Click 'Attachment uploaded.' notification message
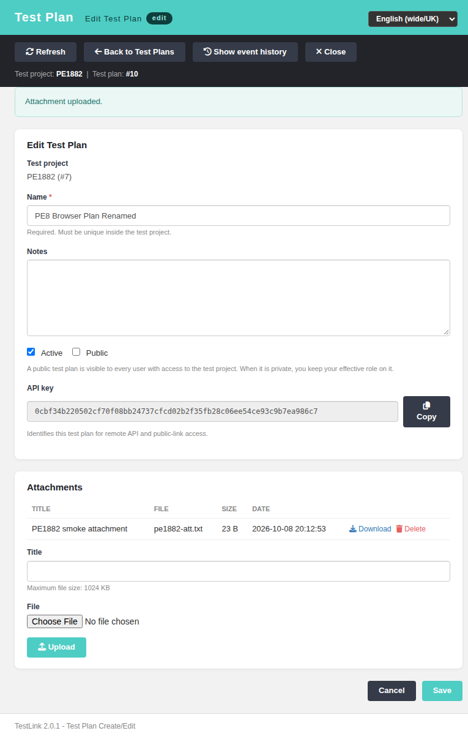Screen dimensions: 468x739 [64, 102]
